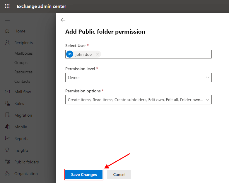Click the Migration icon in sidebar
The width and height of the screenshot is (229, 183).
(x=8, y=115)
